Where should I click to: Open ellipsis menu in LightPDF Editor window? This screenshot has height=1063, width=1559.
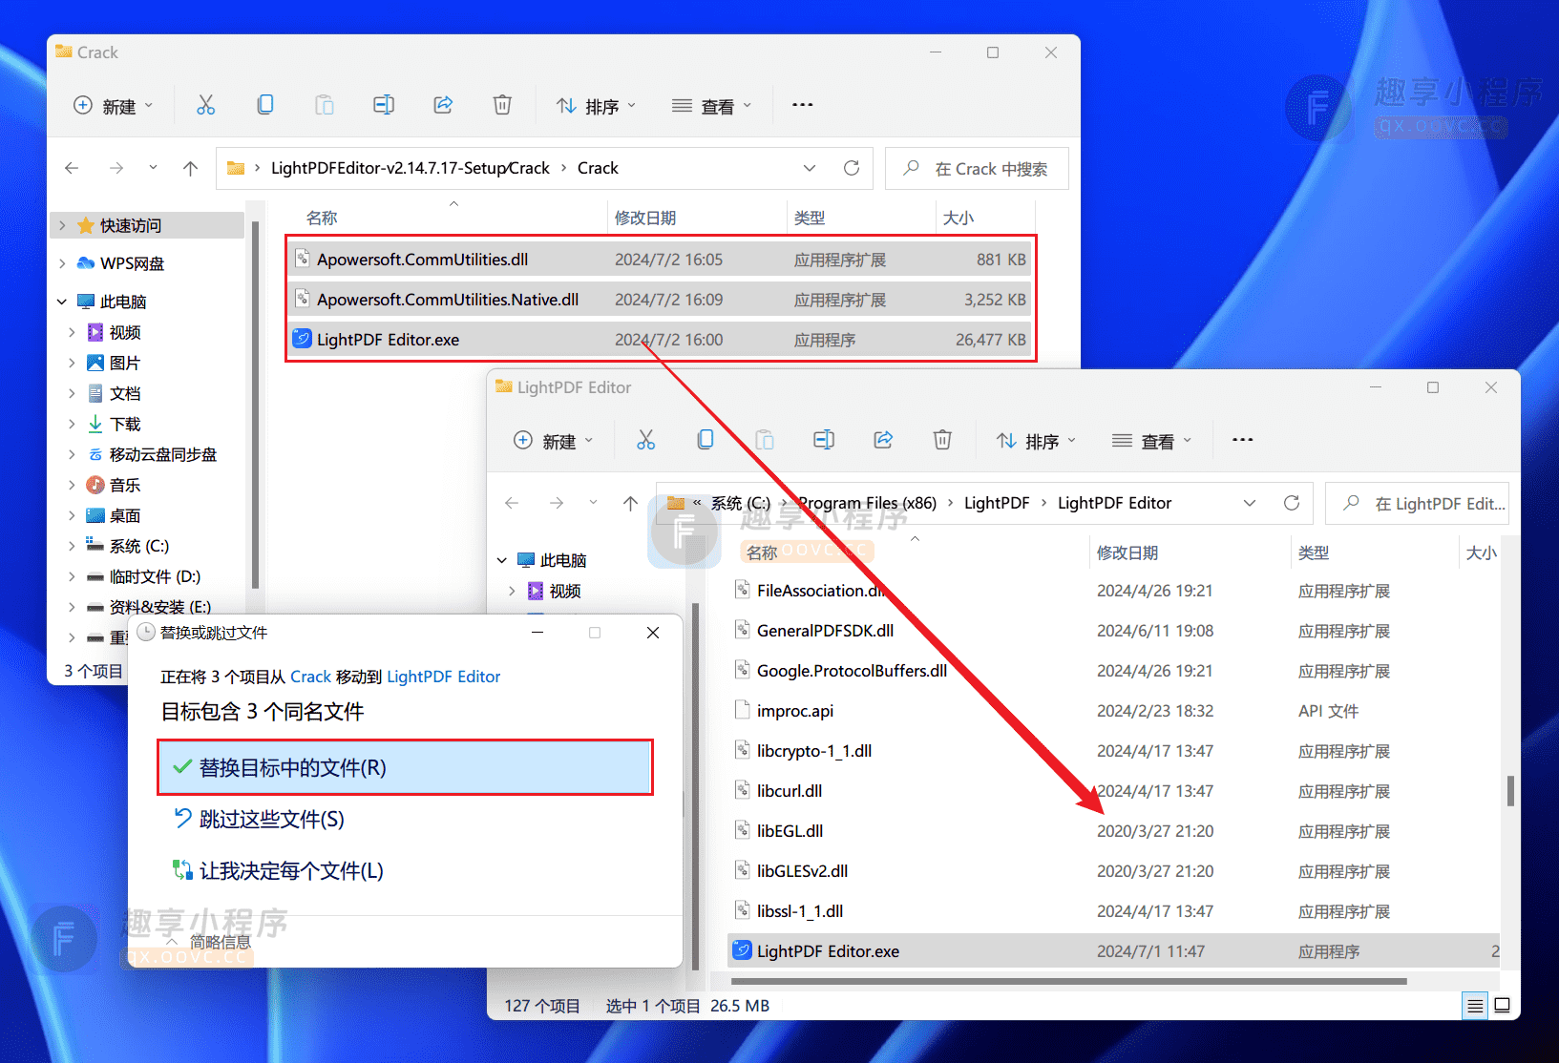click(x=1243, y=440)
